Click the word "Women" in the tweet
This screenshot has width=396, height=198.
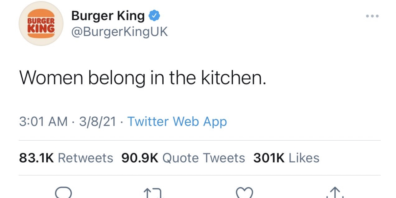click(x=51, y=78)
